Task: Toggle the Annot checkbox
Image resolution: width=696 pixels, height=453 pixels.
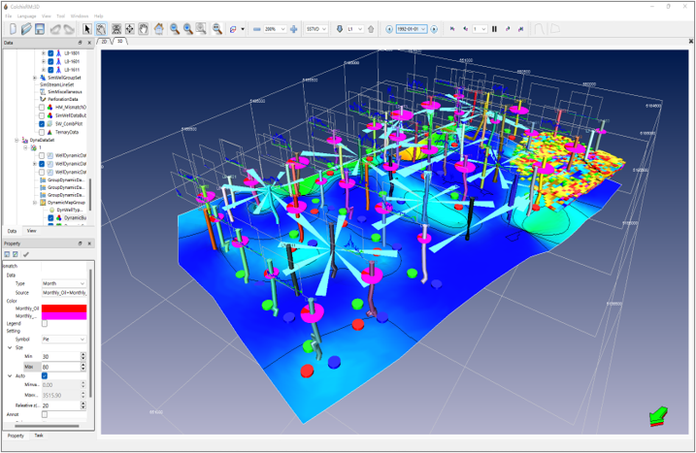Action: coord(45,414)
